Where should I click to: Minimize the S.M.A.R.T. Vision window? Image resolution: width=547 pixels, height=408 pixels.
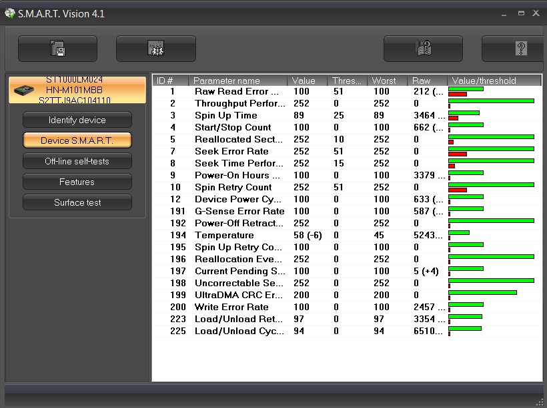click(504, 14)
